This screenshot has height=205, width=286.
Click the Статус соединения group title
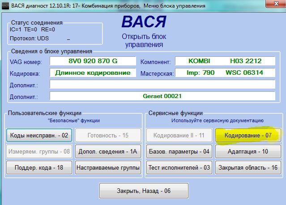click(x=37, y=23)
